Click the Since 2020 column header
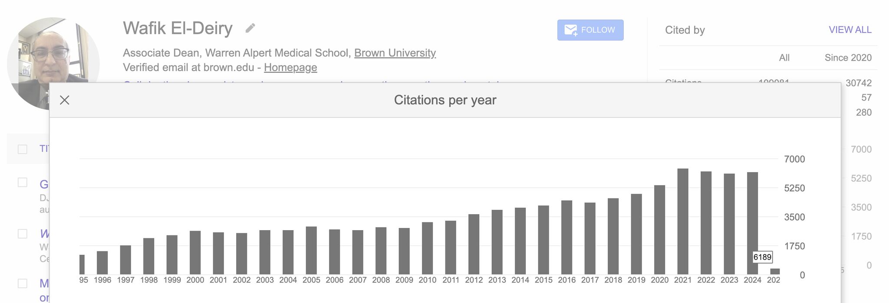This screenshot has width=889, height=303. [848, 58]
